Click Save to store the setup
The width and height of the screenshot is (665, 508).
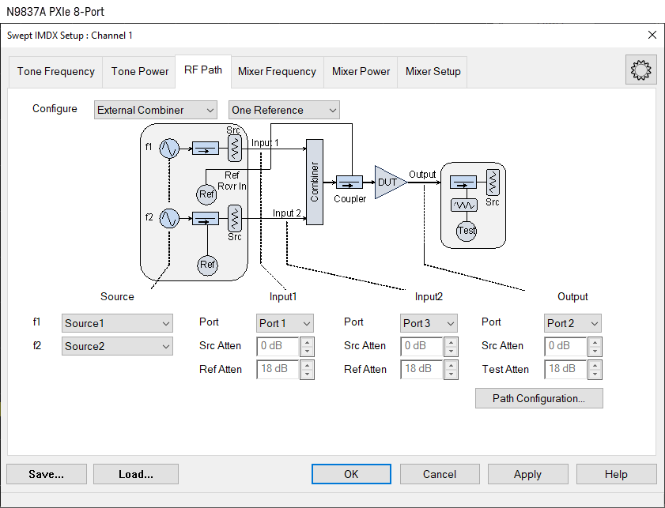pos(46,474)
